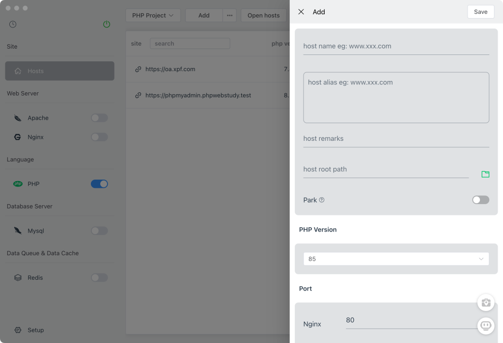503x343 pixels.
Task: Click the Open hosts button
Action: (x=263, y=15)
